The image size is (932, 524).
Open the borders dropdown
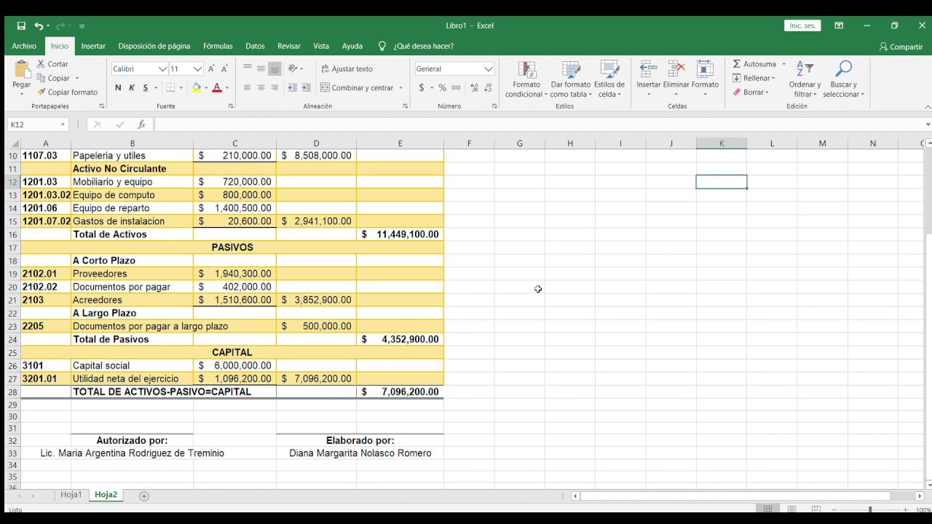[x=181, y=88]
